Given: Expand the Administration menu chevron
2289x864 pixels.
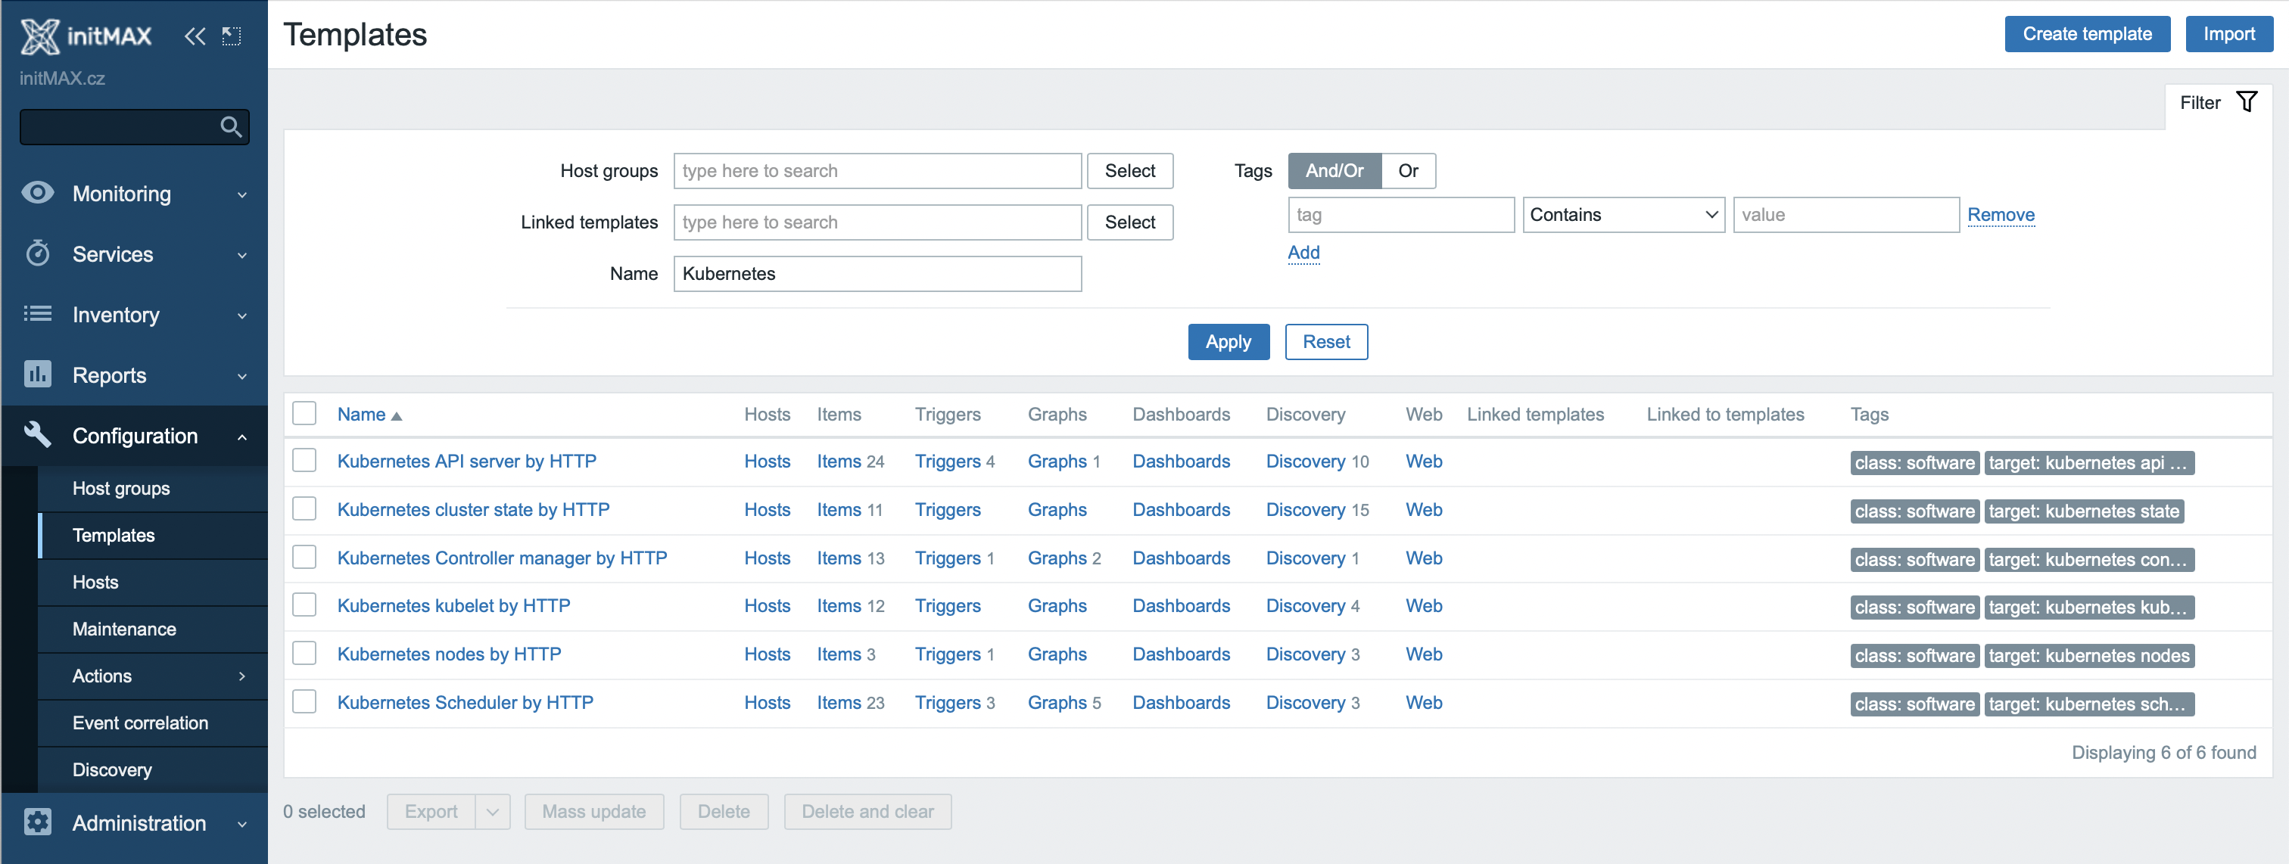Looking at the screenshot, I should click(x=241, y=823).
